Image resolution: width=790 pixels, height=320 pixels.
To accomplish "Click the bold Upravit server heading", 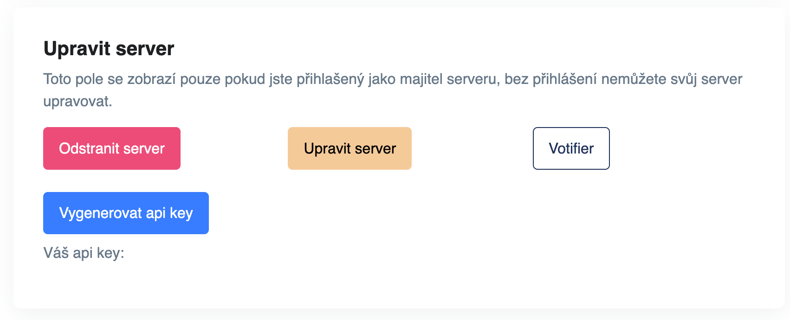I will (x=109, y=49).
